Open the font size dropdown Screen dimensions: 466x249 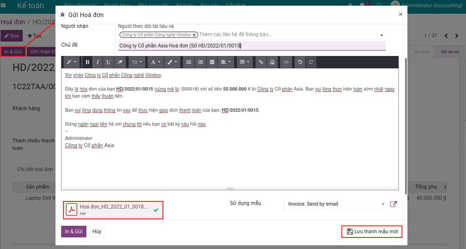coord(137,62)
